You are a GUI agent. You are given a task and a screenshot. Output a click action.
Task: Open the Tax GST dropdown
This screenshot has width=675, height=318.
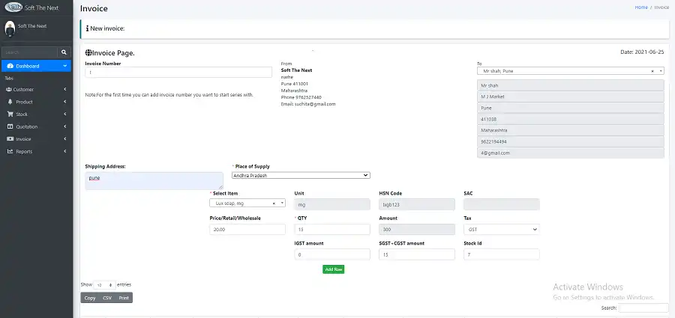[x=501, y=230]
